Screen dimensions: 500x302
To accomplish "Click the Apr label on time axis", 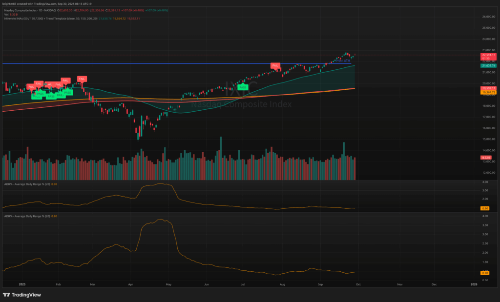I will click(130, 284).
